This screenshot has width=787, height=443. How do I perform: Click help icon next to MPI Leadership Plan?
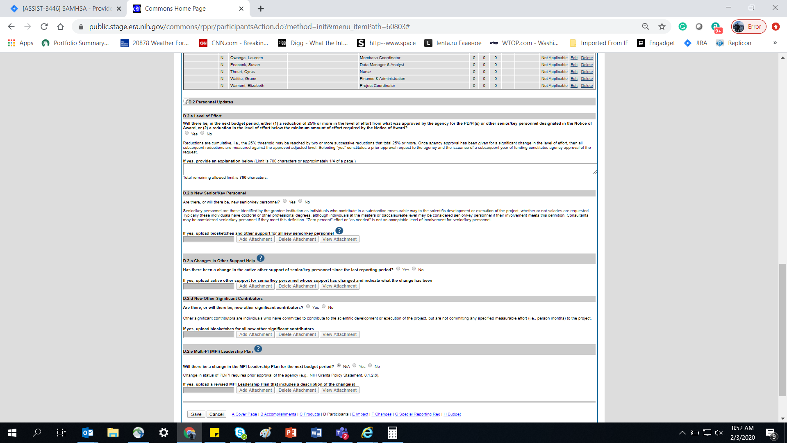tap(258, 349)
